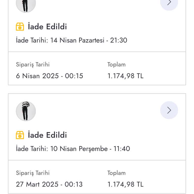Click Sipariş Tarihi label above 6 Nisan 2025

tap(33, 64)
